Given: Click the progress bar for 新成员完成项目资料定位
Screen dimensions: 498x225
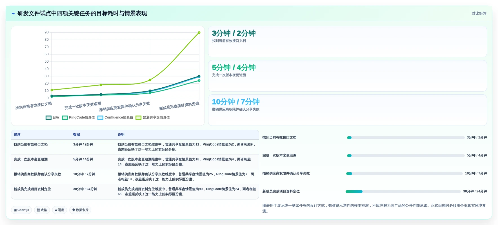Looking at the screenshot, I should 403,192.
